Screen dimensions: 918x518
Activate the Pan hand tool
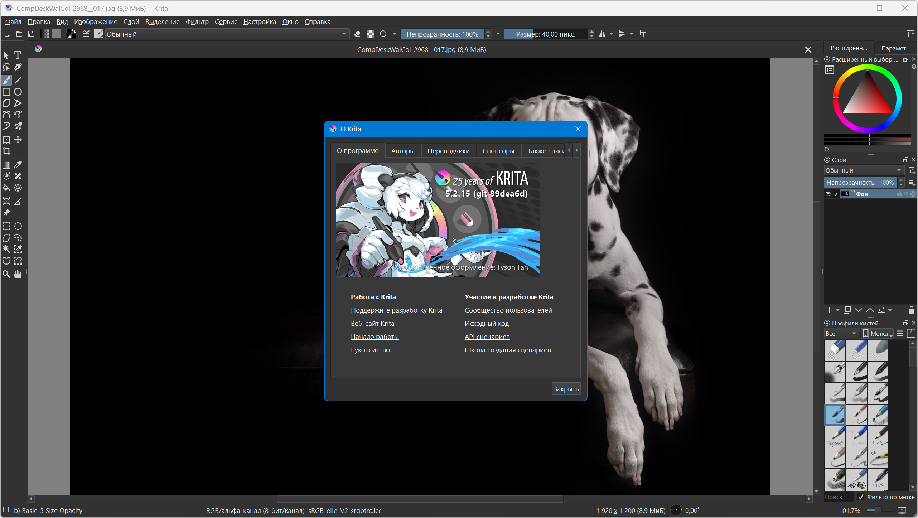pos(18,275)
